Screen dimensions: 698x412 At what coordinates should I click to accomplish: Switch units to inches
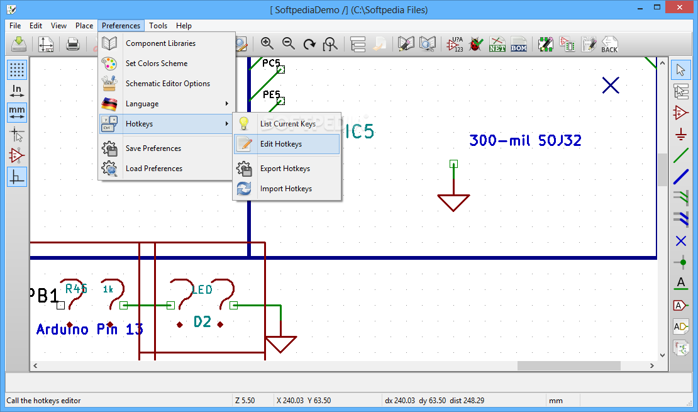(x=17, y=91)
